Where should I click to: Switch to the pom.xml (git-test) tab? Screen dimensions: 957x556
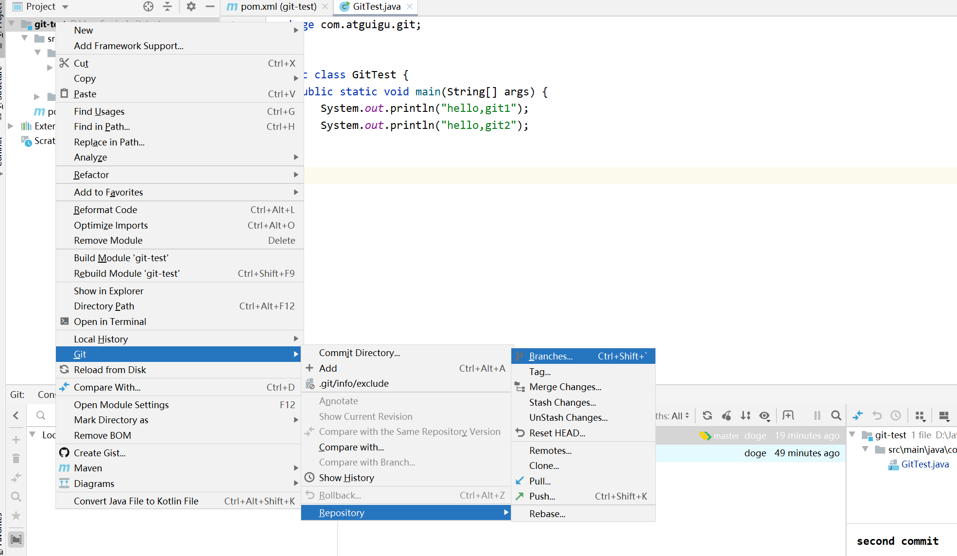(278, 6)
